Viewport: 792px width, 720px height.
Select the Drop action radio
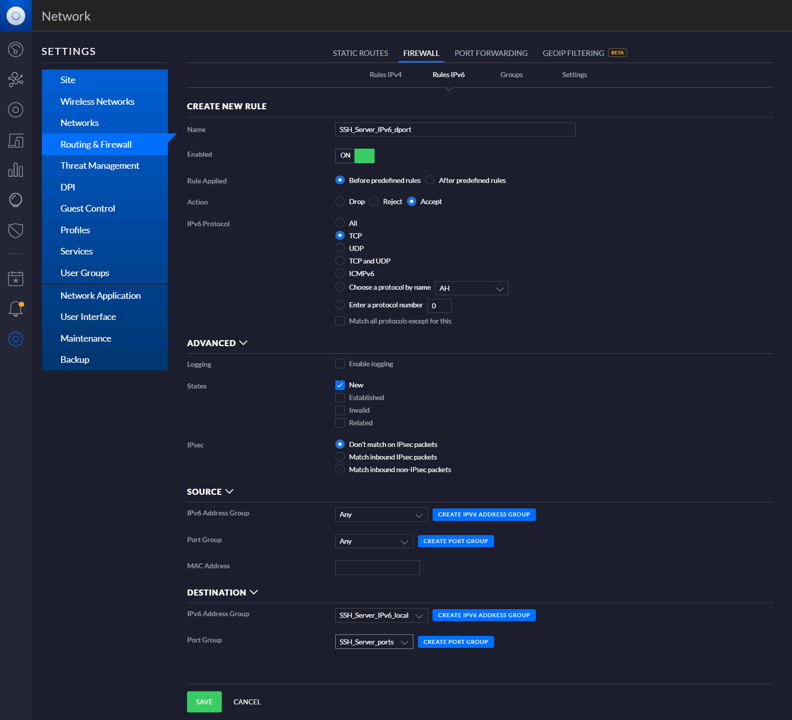(x=340, y=202)
